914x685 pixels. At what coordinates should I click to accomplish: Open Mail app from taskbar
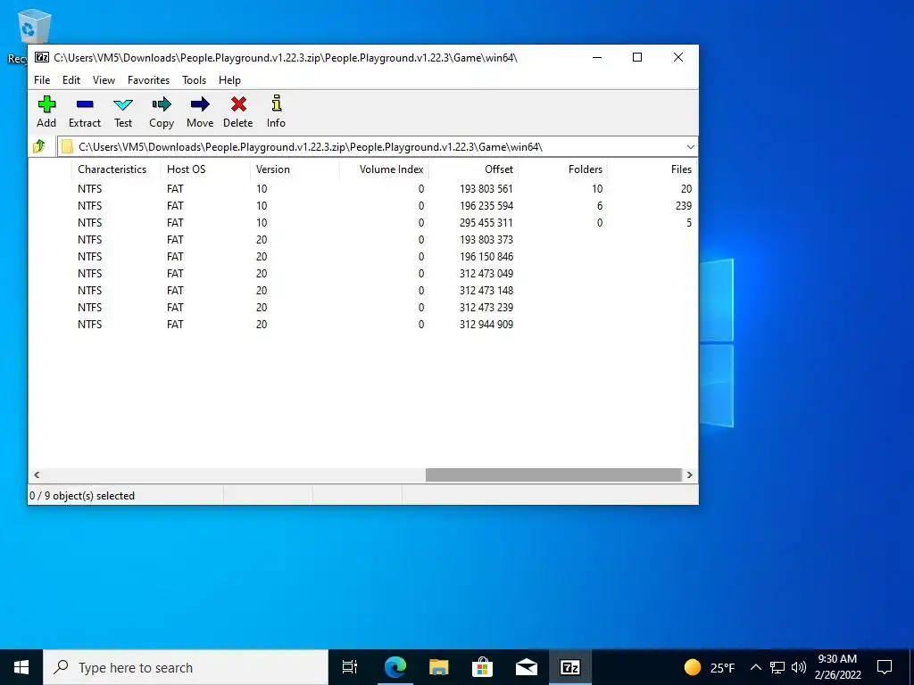tap(527, 667)
